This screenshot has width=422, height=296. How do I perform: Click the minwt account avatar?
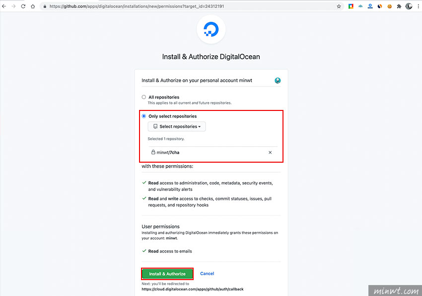278,80
